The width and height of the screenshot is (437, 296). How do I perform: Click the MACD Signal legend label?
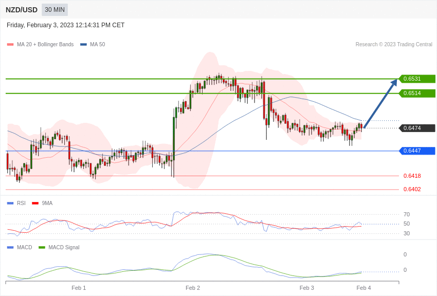64,247
